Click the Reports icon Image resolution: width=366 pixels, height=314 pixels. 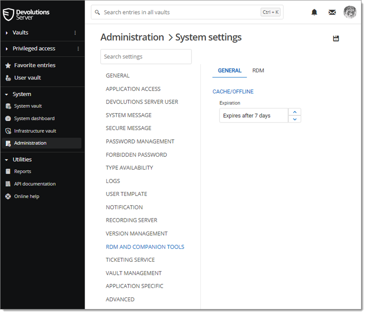point(8,172)
